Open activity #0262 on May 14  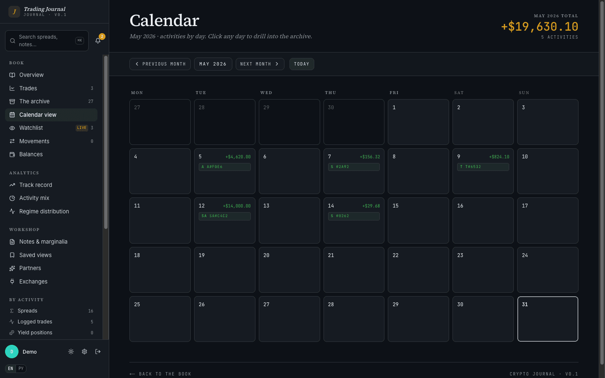(354, 216)
